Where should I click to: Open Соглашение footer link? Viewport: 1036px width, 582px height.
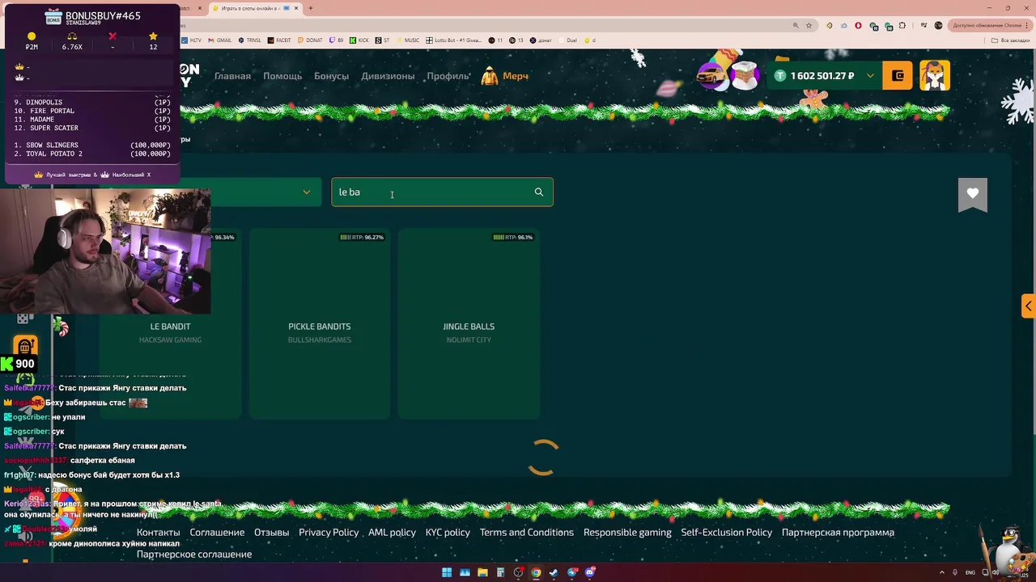217,533
